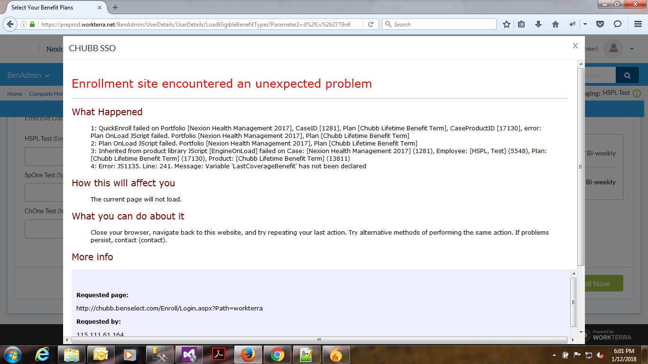Screen dimensions: 648x364
Task: Go back with browser Back arrow
Action: pyautogui.click(x=10, y=24)
